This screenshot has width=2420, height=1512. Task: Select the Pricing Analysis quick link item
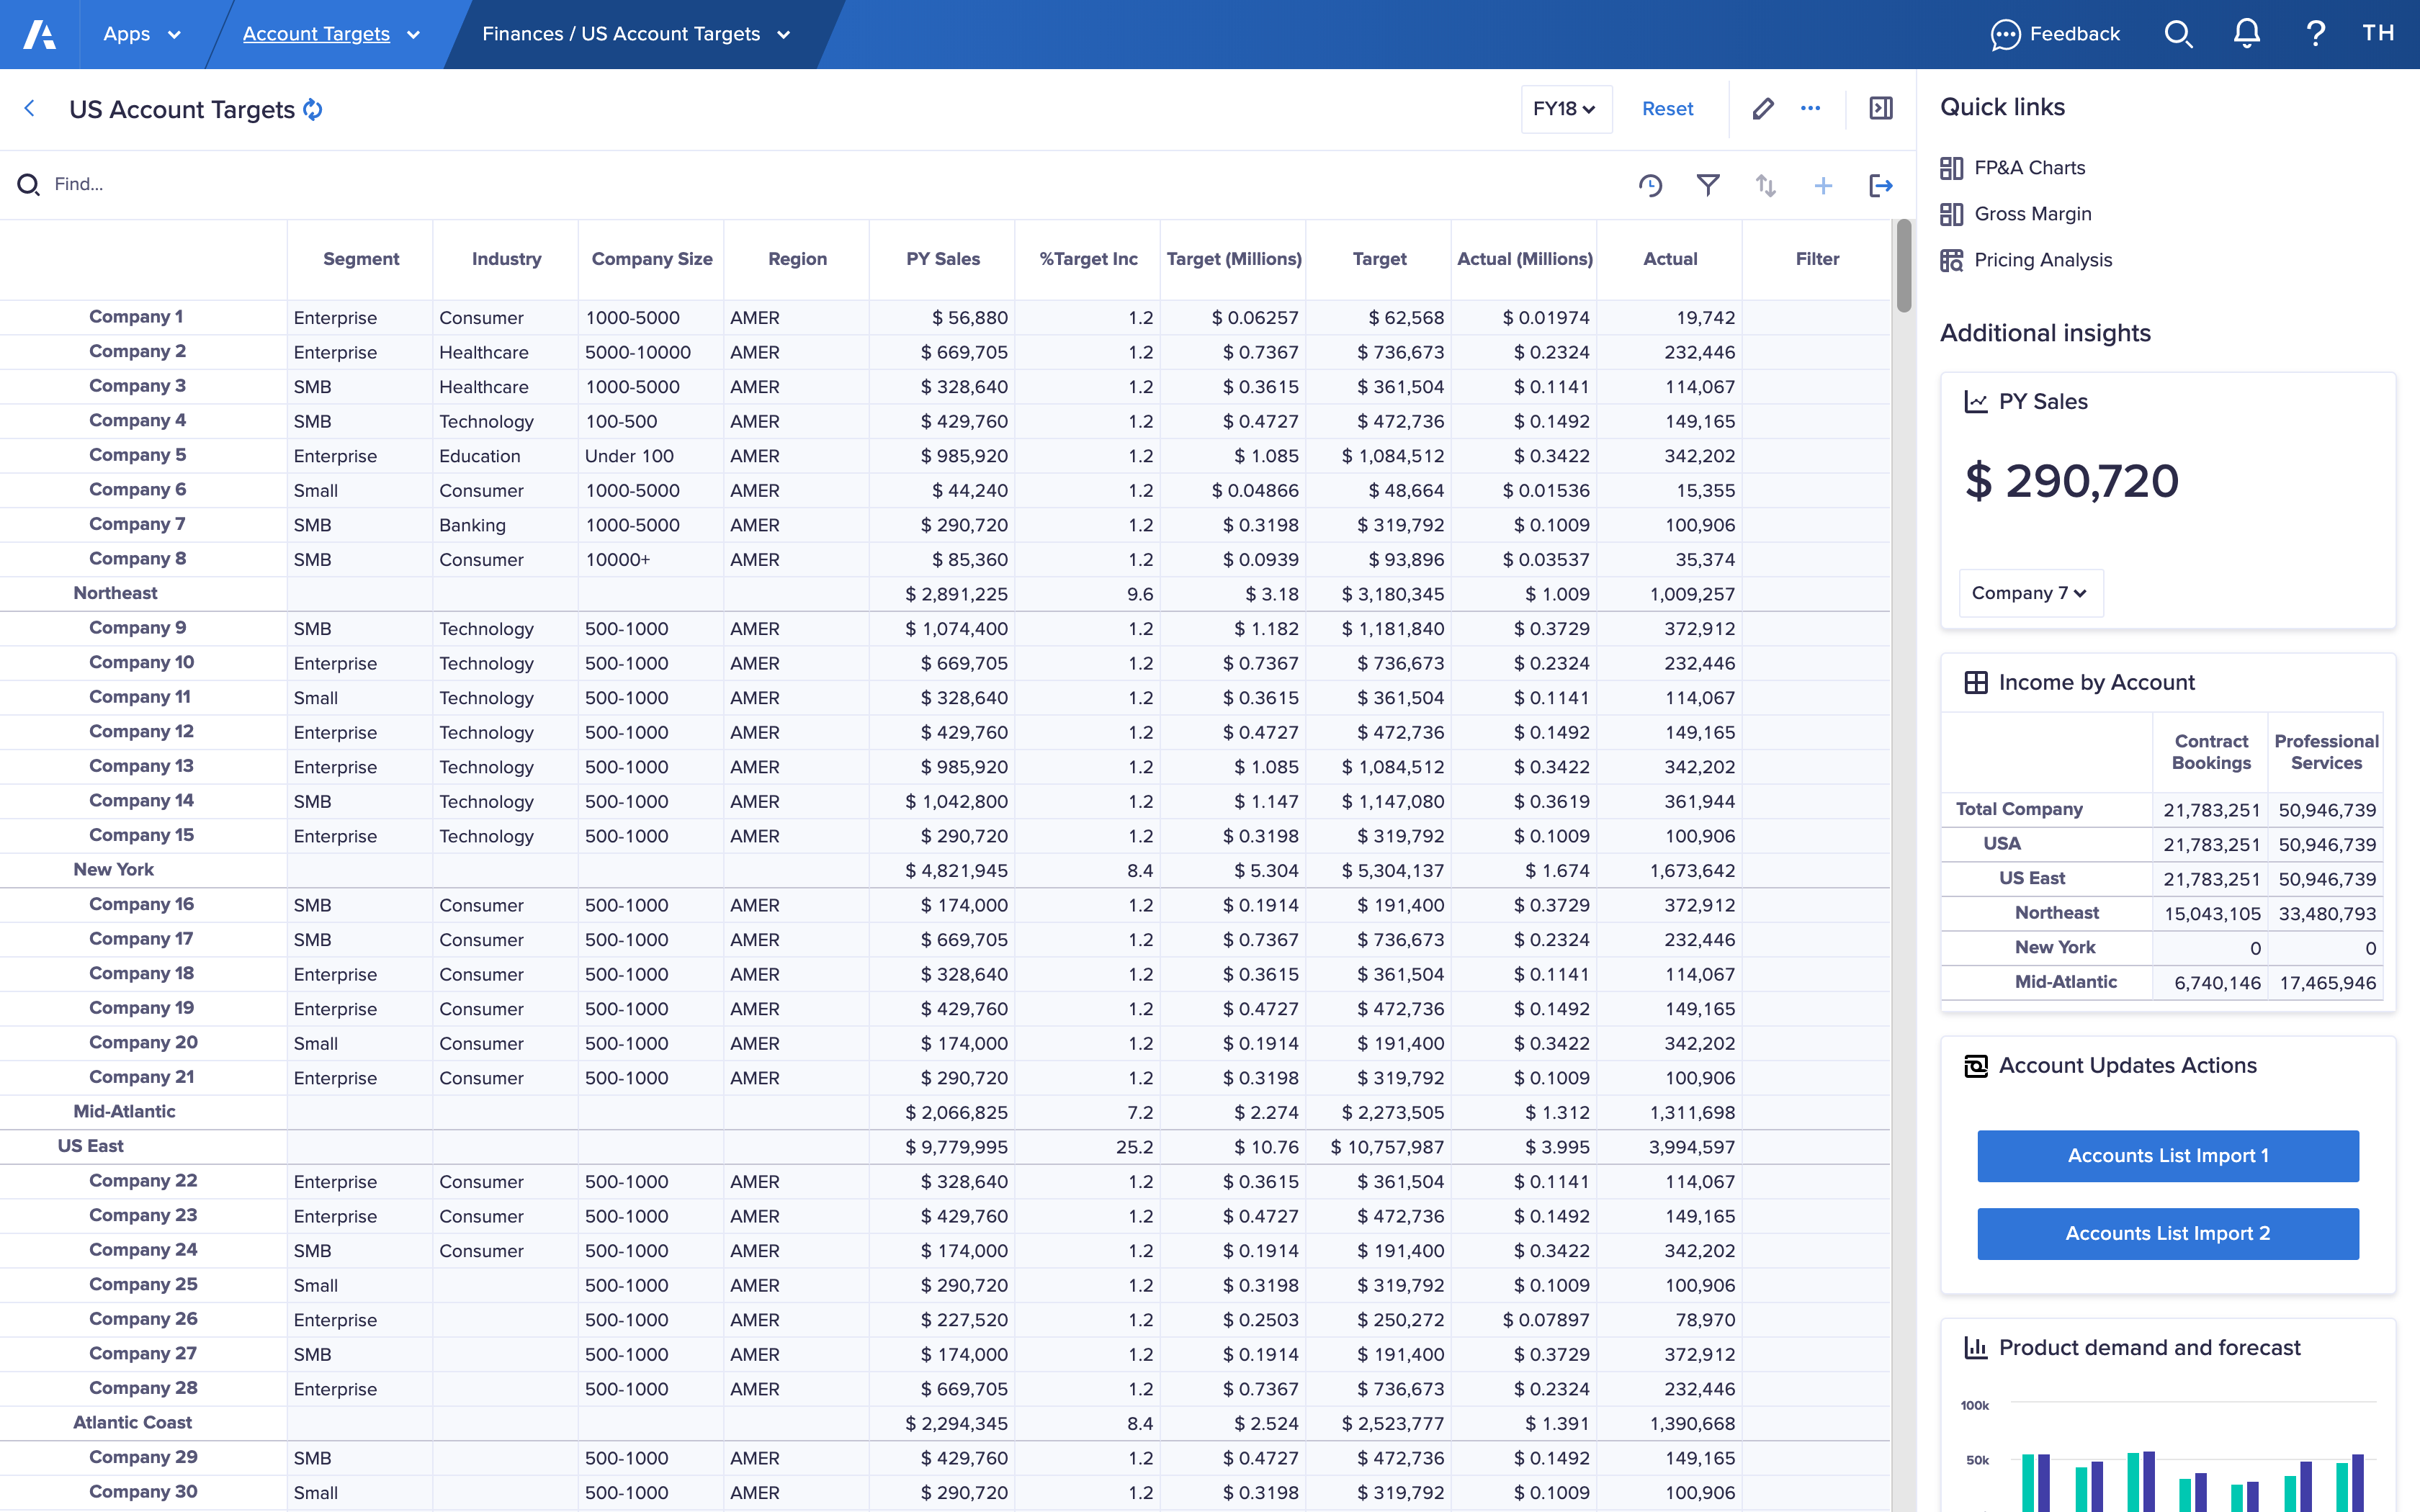click(x=2043, y=258)
